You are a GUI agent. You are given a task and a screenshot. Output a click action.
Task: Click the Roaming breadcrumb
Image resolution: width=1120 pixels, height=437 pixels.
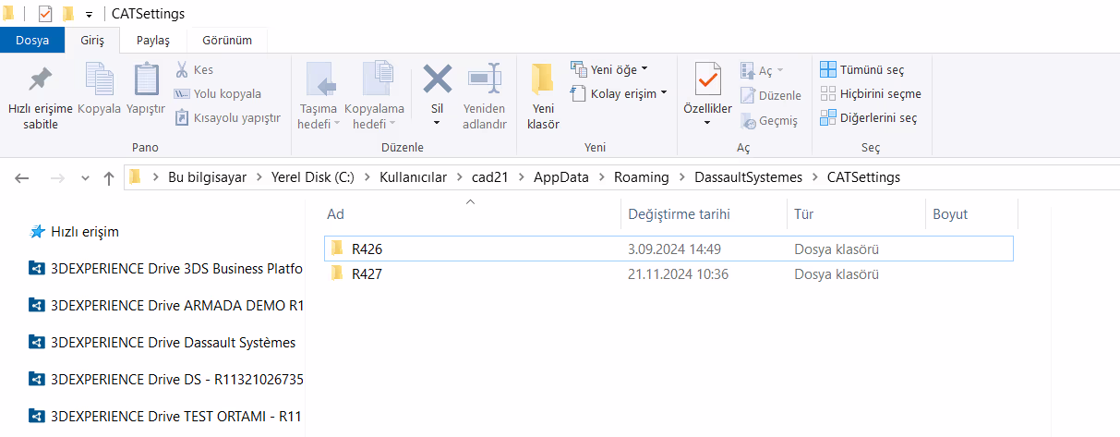pyautogui.click(x=642, y=177)
